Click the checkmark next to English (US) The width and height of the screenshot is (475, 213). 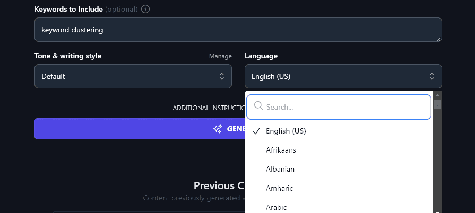(x=256, y=131)
